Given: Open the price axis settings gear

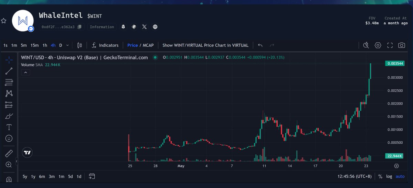Looking at the screenshot, I should pos(396,166).
